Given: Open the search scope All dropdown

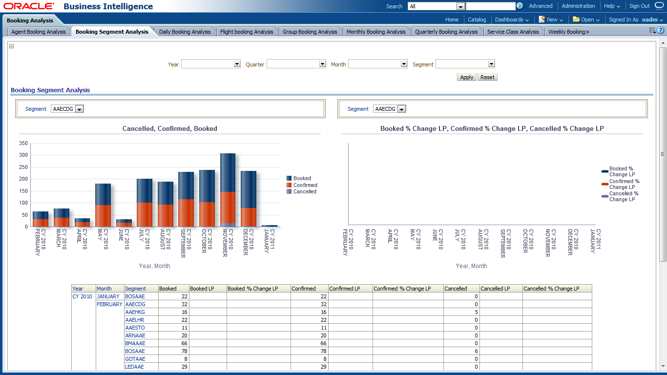Looking at the screenshot, I should [x=460, y=6].
